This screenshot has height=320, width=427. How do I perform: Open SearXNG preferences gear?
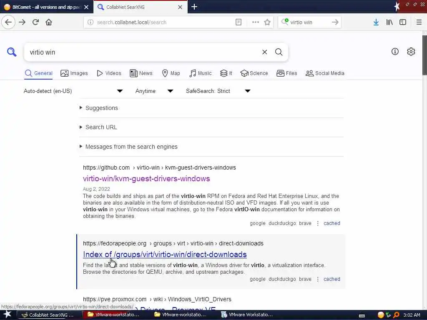click(x=411, y=51)
